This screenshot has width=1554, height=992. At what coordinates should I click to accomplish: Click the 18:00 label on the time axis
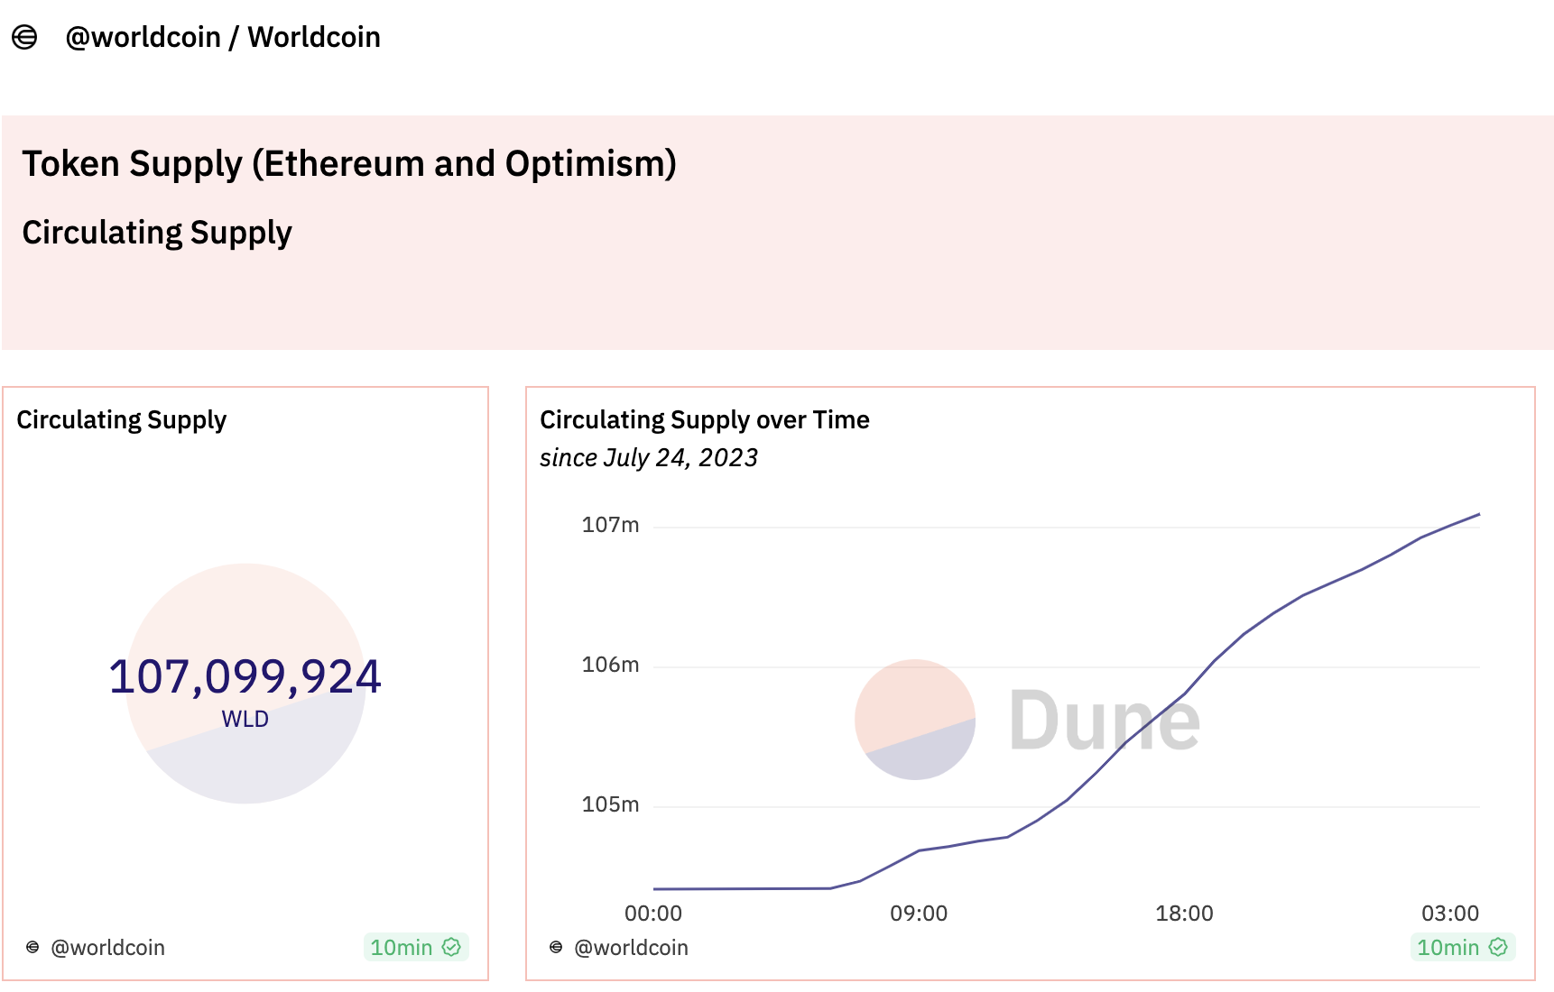pos(1184,914)
